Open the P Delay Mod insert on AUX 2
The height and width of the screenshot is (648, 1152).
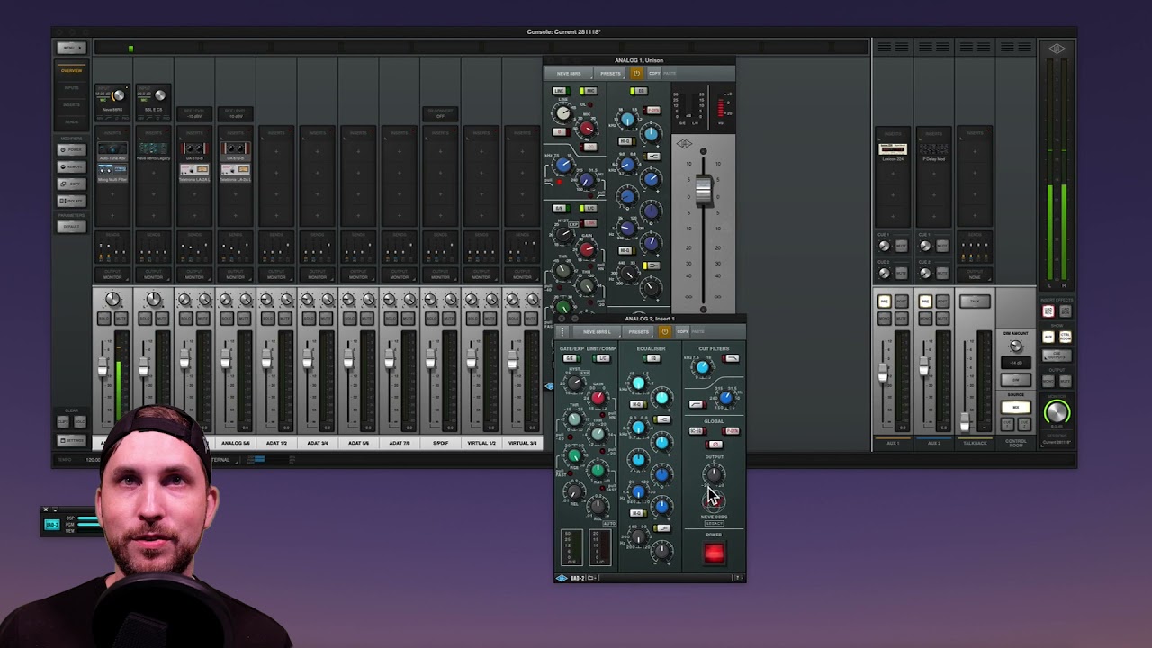(933, 149)
